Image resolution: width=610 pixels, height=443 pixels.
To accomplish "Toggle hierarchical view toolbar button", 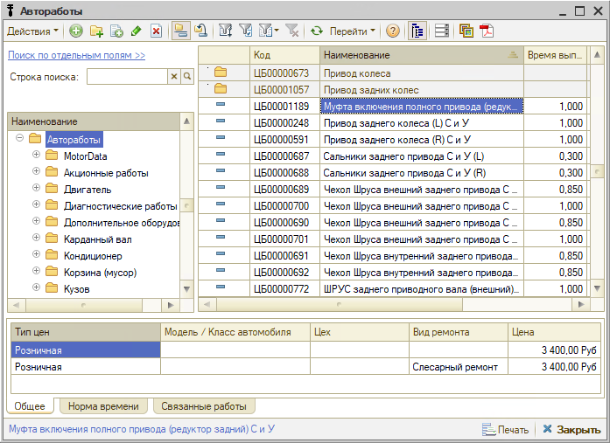I will [x=180, y=31].
